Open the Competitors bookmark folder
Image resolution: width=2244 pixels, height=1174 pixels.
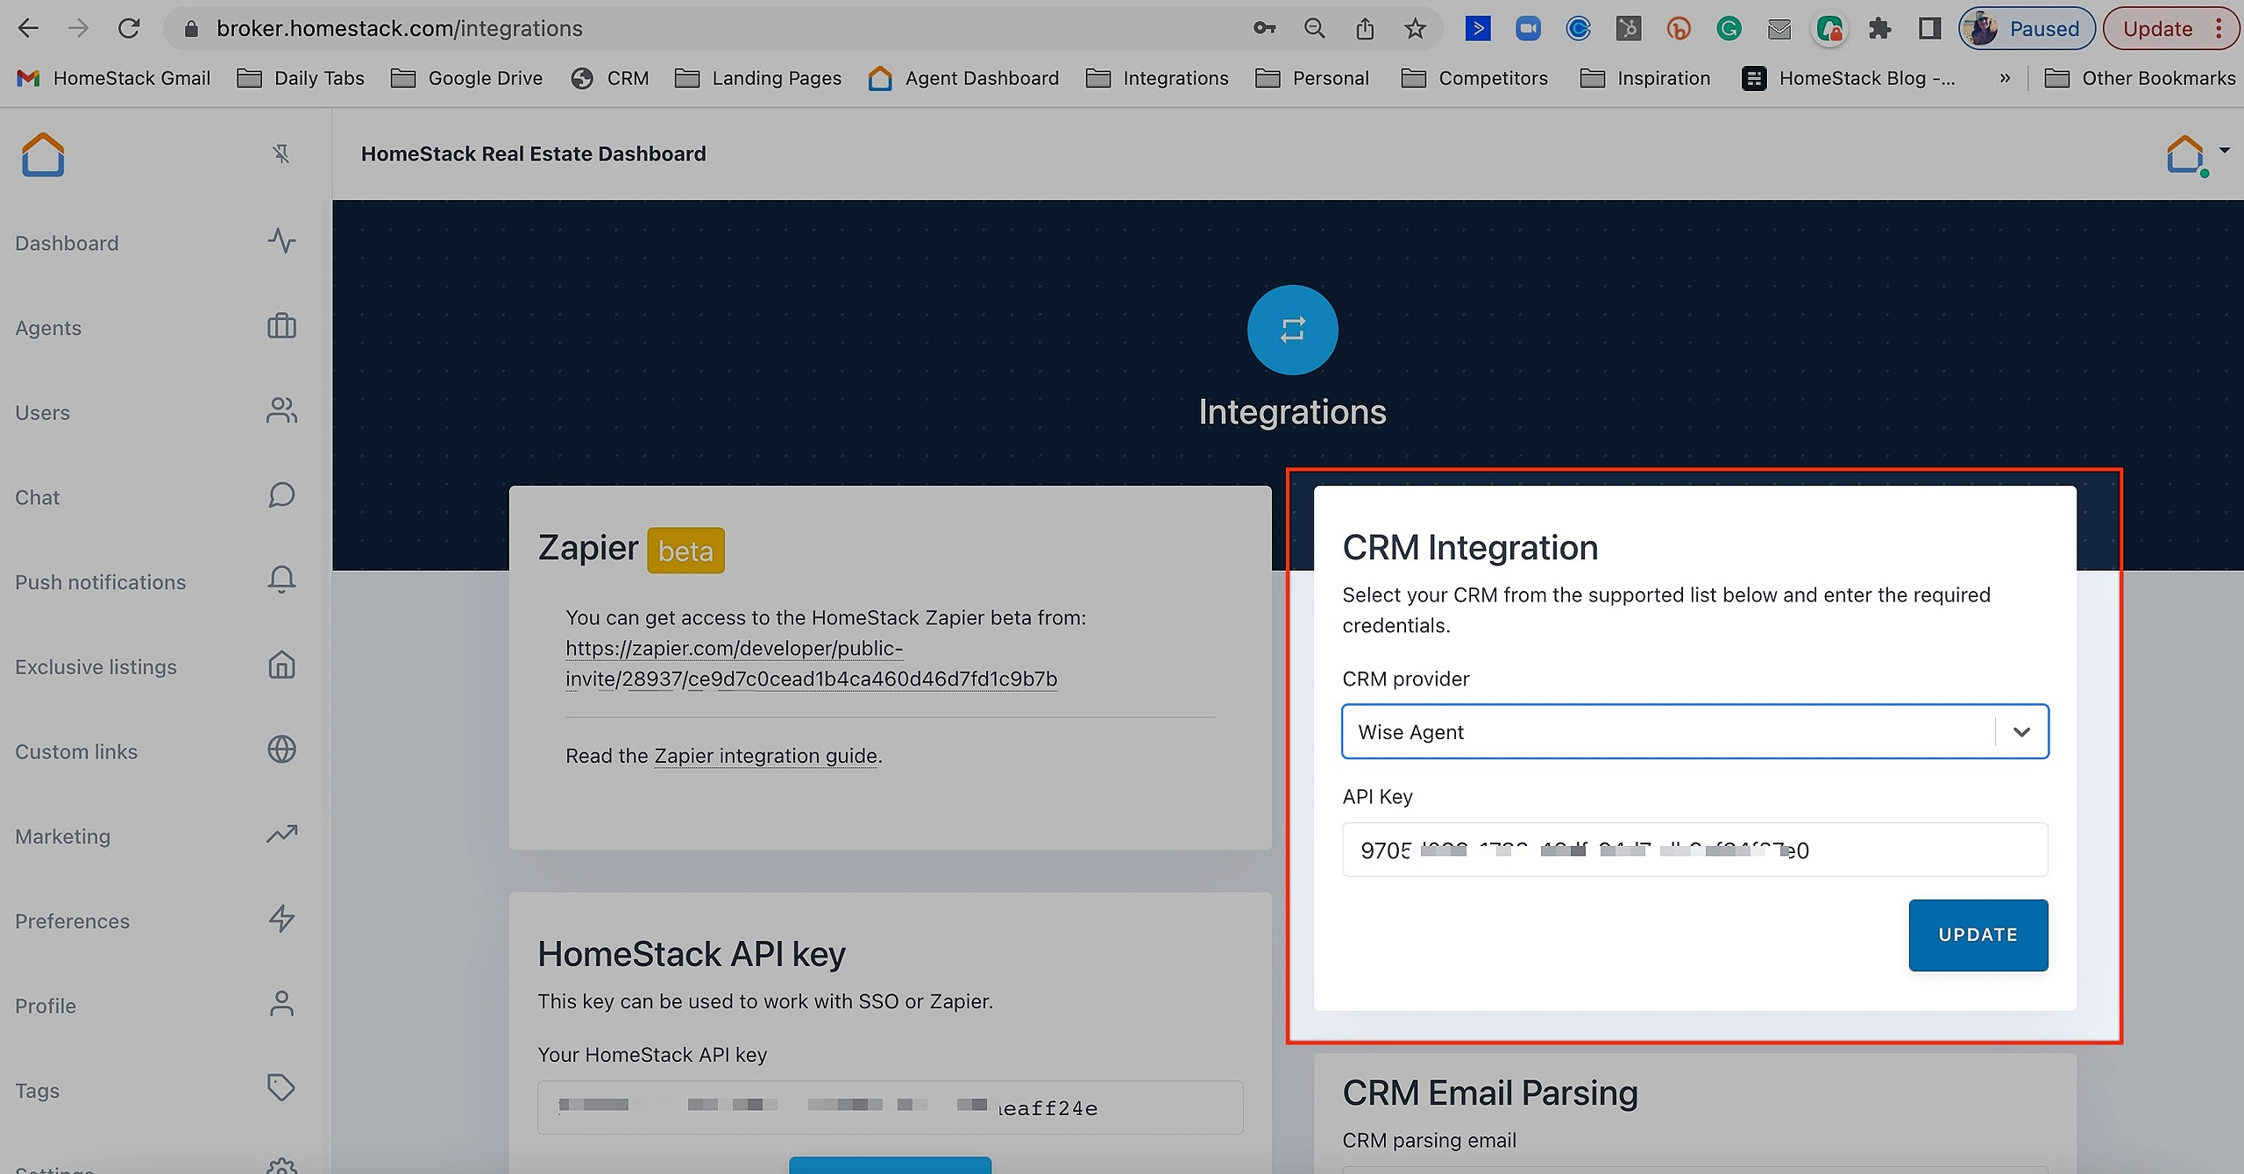[x=1475, y=79]
